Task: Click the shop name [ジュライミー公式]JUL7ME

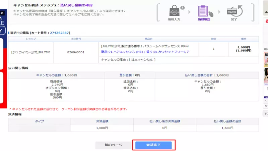Action: coord(30,52)
